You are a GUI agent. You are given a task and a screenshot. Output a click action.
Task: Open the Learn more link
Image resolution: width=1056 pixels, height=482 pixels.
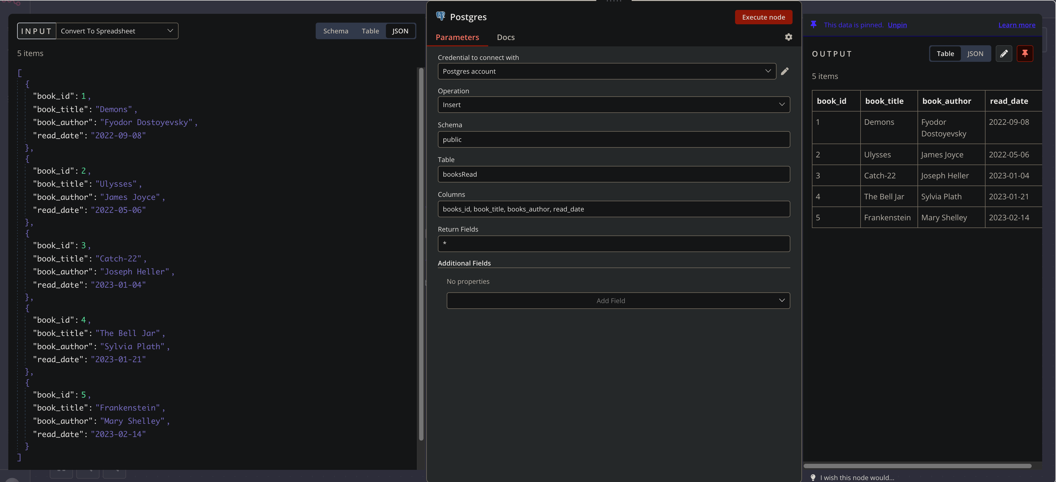point(1017,25)
